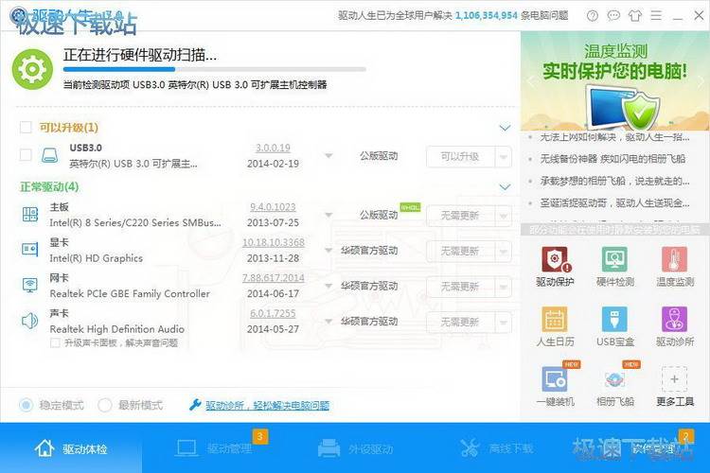
Task: Open news link 承载梦想的相册飞船
Action: pos(614,181)
